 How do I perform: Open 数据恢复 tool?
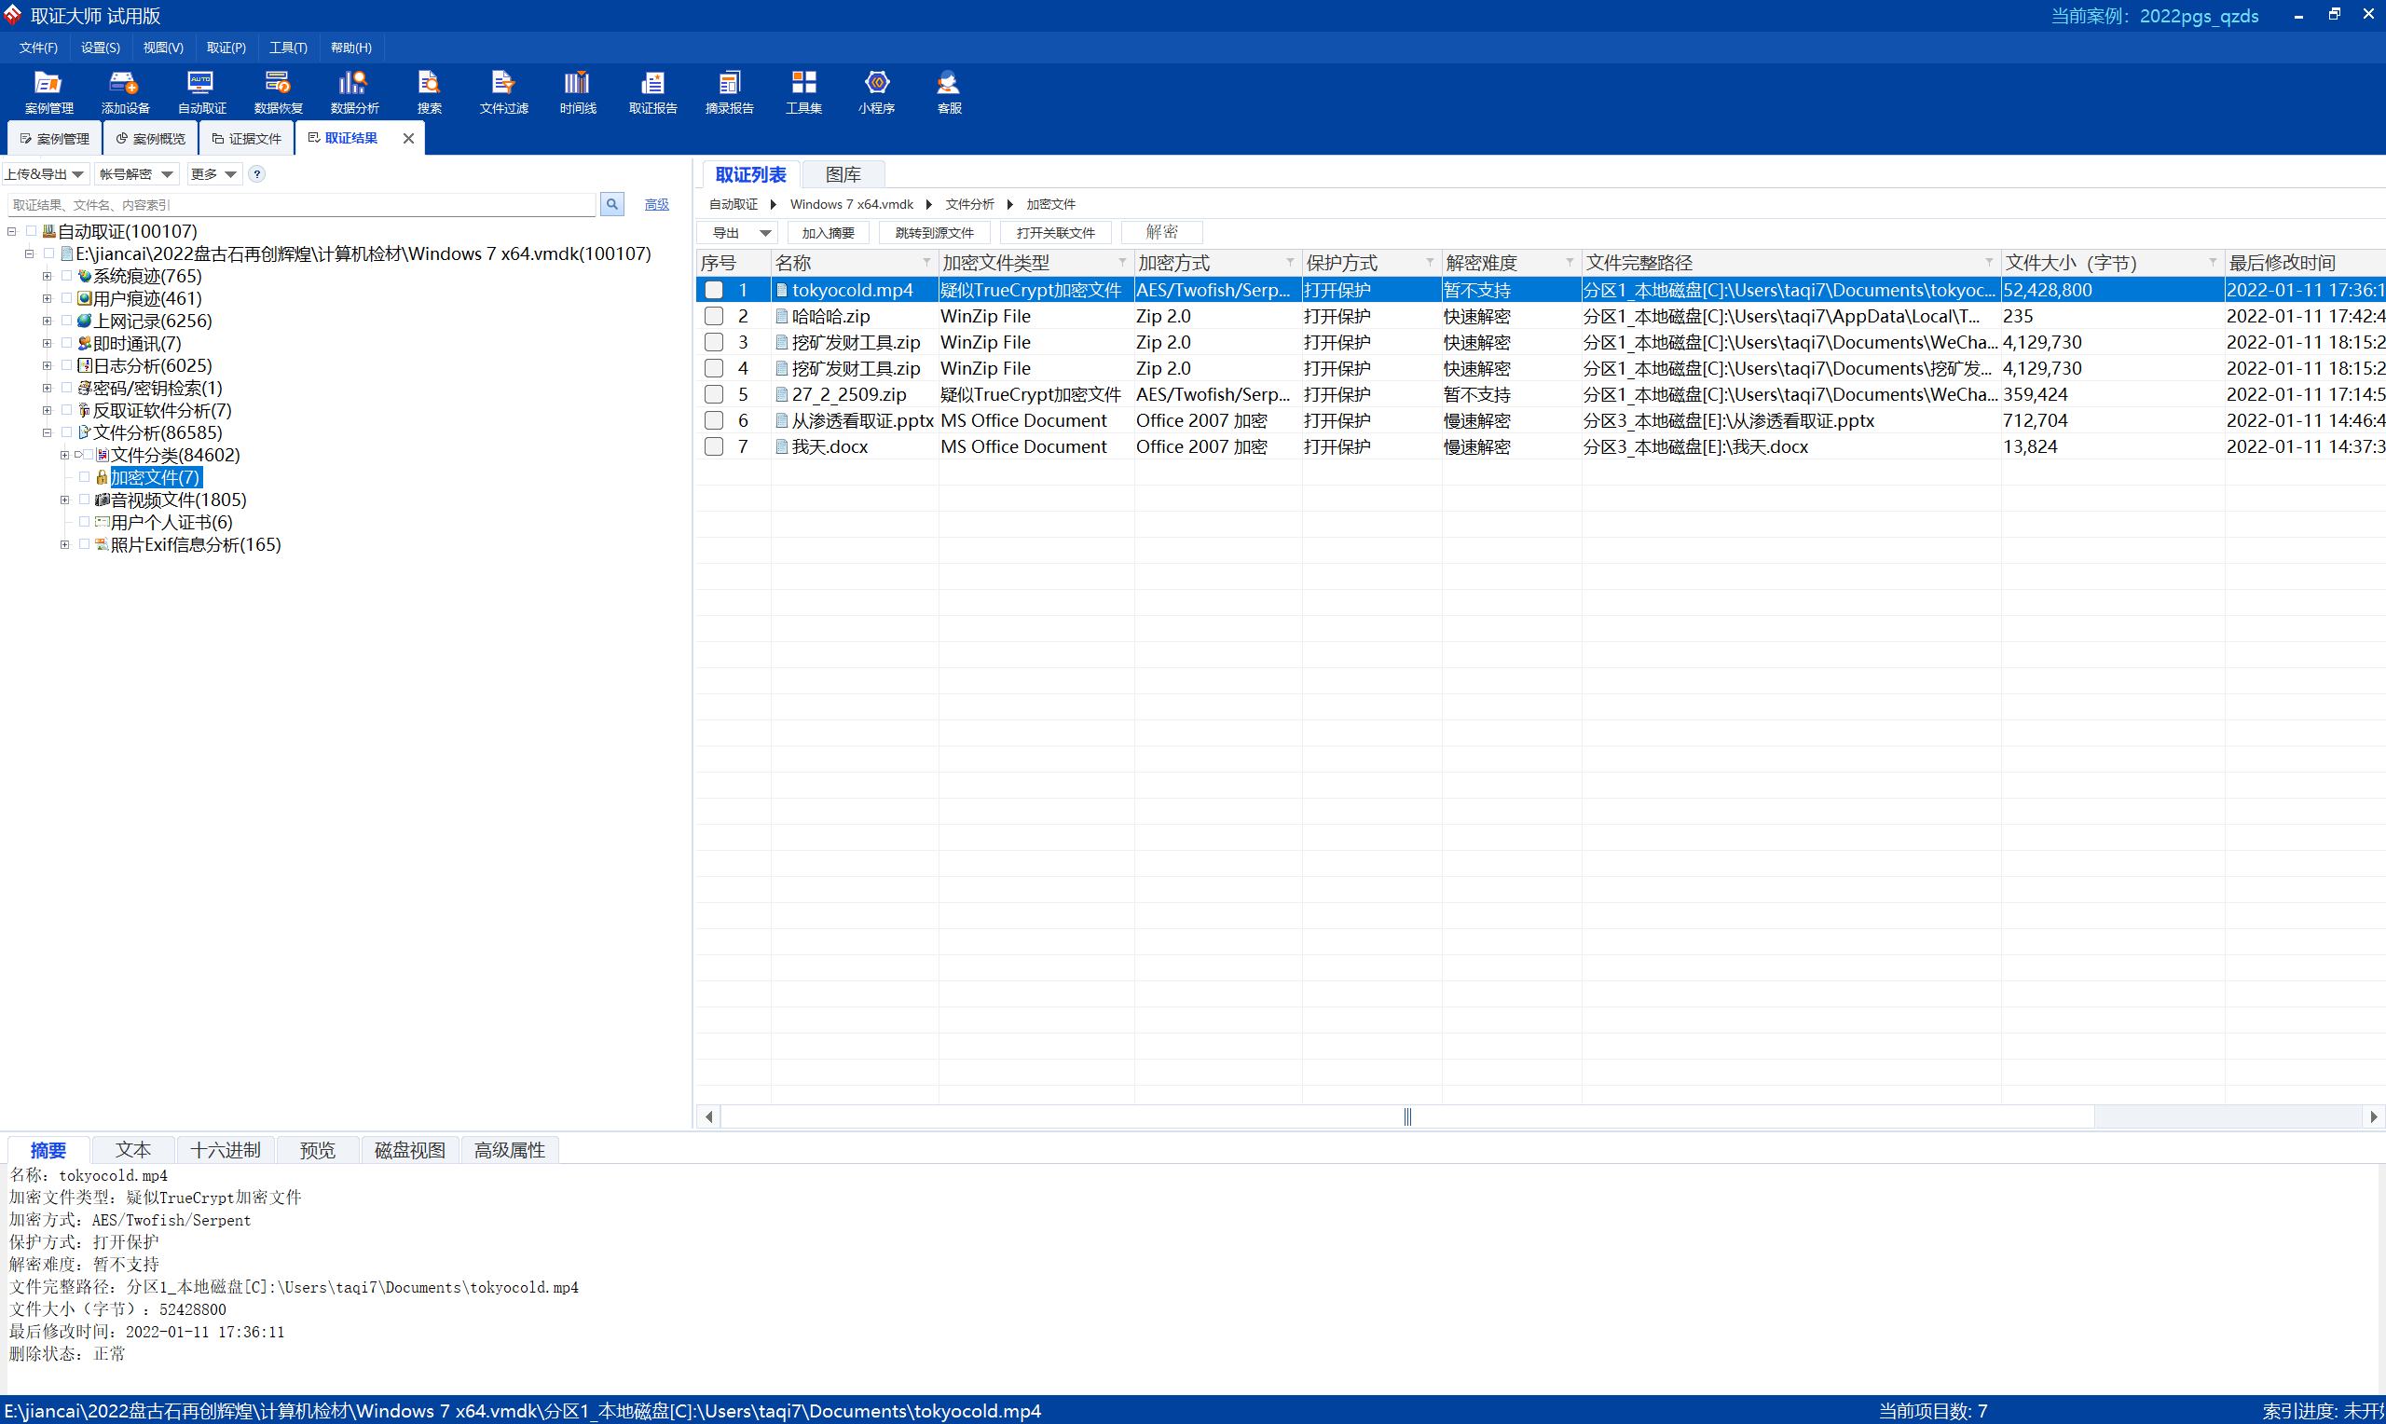point(279,92)
